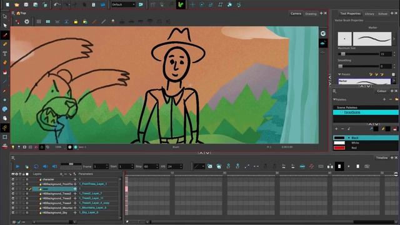Select the HBBackground_Mountain layer name
This screenshot has height=225, width=400.
tap(57, 207)
